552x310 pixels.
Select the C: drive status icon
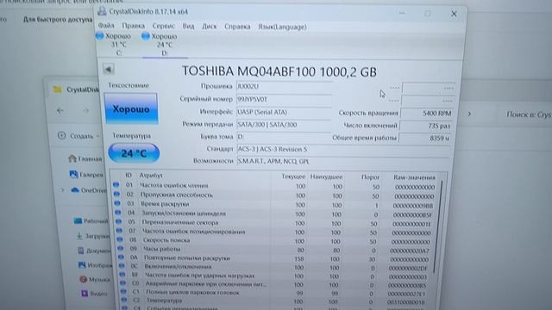100,36
